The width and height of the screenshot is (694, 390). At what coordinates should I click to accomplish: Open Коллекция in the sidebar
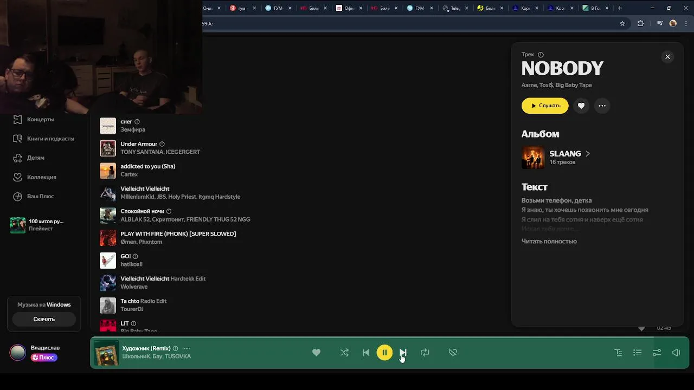tap(42, 177)
